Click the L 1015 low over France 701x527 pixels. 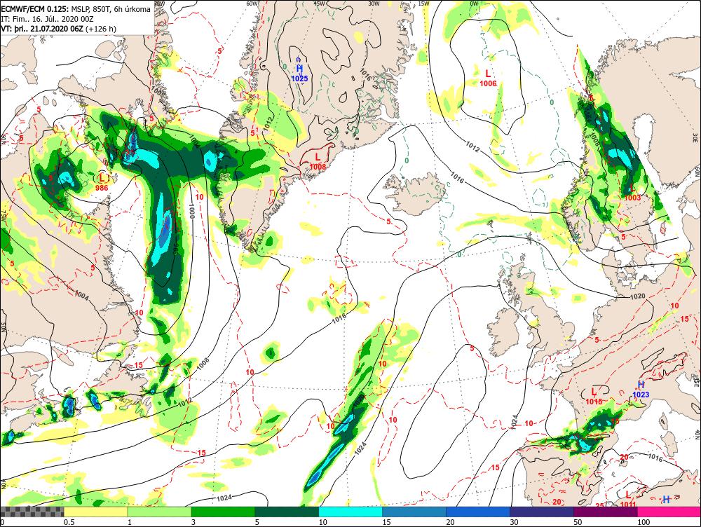(x=594, y=397)
